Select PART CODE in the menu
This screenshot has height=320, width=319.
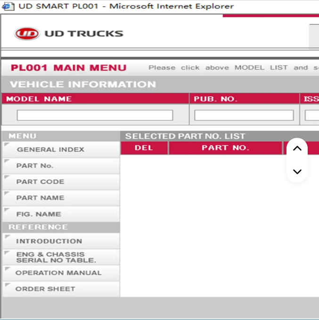tap(61, 182)
